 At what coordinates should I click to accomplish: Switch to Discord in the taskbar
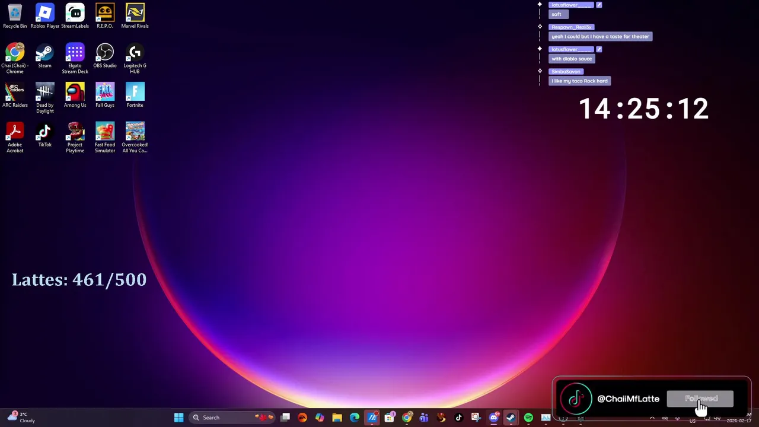click(x=493, y=418)
